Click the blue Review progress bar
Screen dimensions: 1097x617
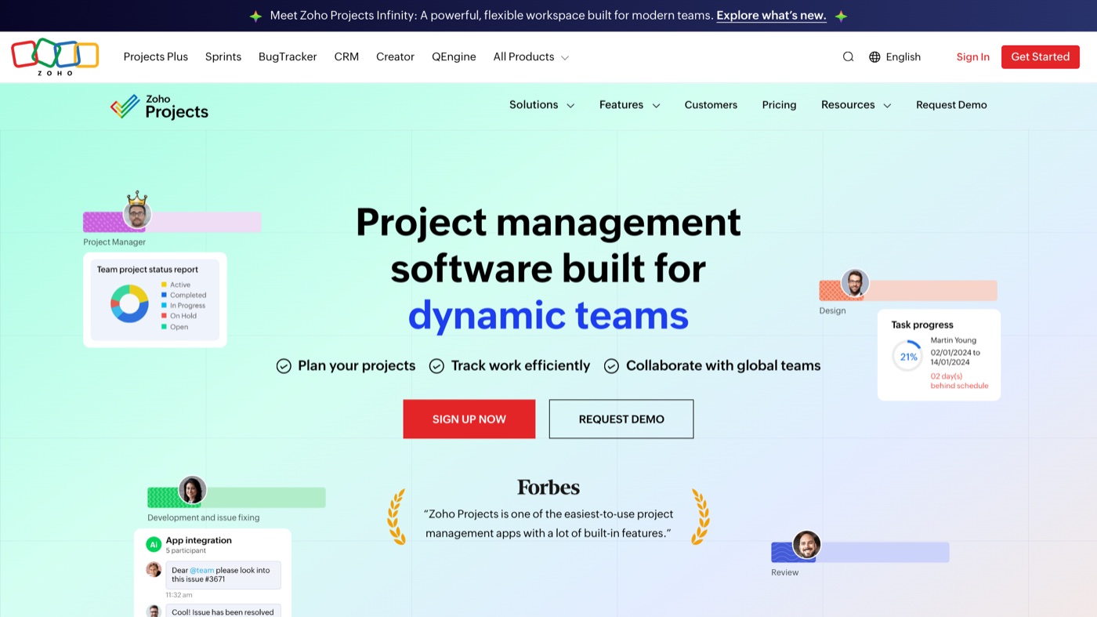(x=860, y=552)
